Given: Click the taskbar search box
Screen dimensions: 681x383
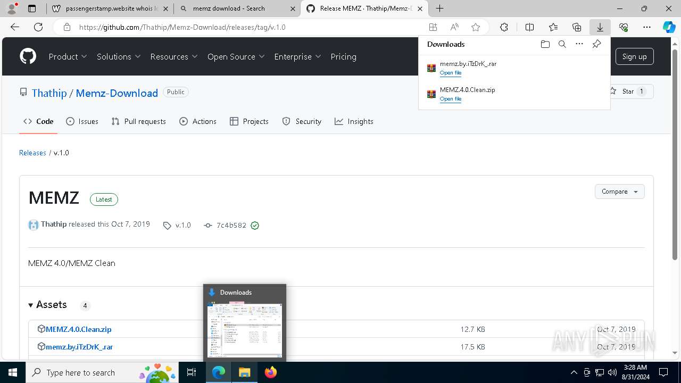Looking at the screenshot, I should (102, 372).
